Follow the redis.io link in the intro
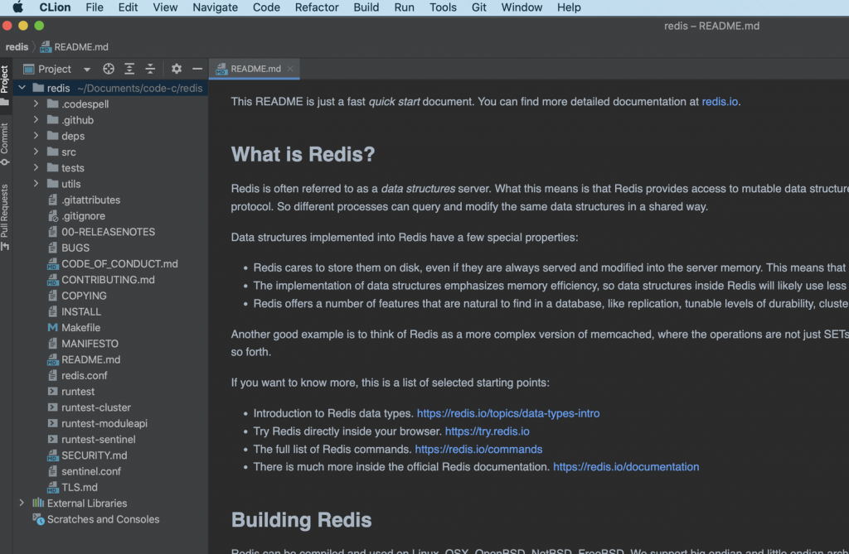The width and height of the screenshot is (849, 554). 720,102
